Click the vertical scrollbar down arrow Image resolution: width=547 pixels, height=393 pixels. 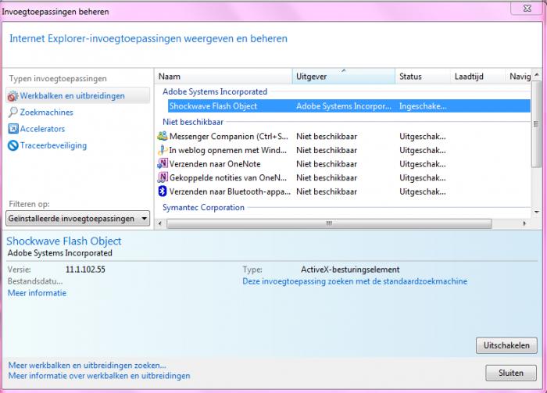[537, 211]
